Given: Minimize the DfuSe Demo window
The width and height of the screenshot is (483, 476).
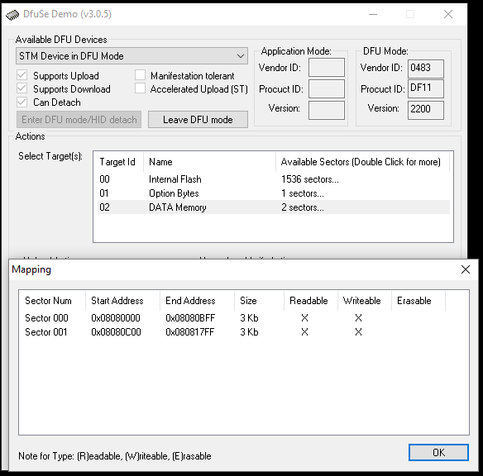Looking at the screenshot, I should tap(373, 14).
